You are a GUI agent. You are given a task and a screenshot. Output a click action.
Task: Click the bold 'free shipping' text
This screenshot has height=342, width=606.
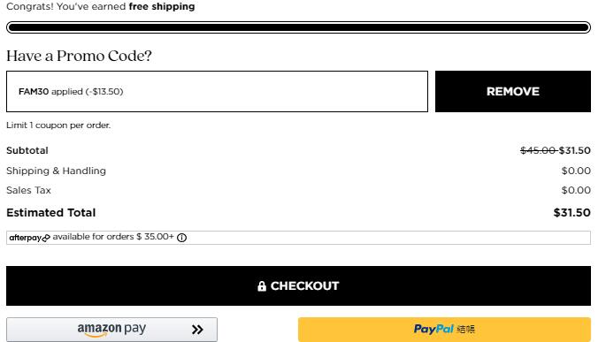point(162,6)
